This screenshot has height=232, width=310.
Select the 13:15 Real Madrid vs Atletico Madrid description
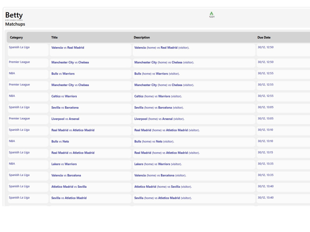[x=167, y=153]
